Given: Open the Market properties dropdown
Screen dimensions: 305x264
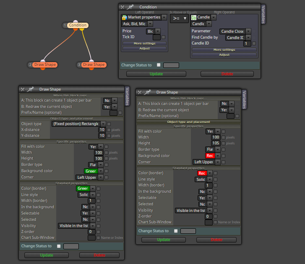Looking at the screenshot, I should (164, 17).
